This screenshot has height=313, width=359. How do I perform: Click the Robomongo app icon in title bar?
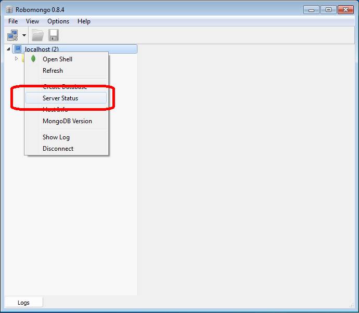(x=9, y=9)
